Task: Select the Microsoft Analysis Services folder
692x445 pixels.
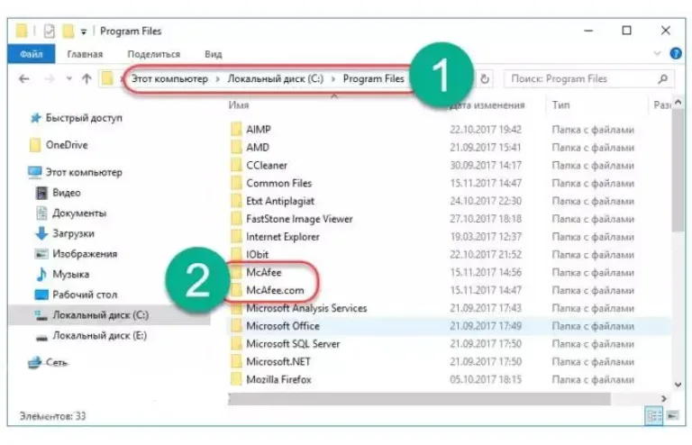Action: (306, 308)
